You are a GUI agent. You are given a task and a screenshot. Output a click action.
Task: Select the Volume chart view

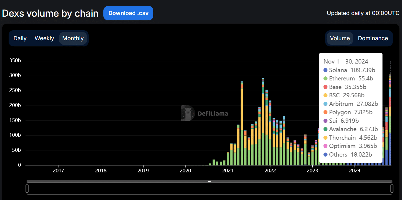pyautogui.click(x=340, y=38)
